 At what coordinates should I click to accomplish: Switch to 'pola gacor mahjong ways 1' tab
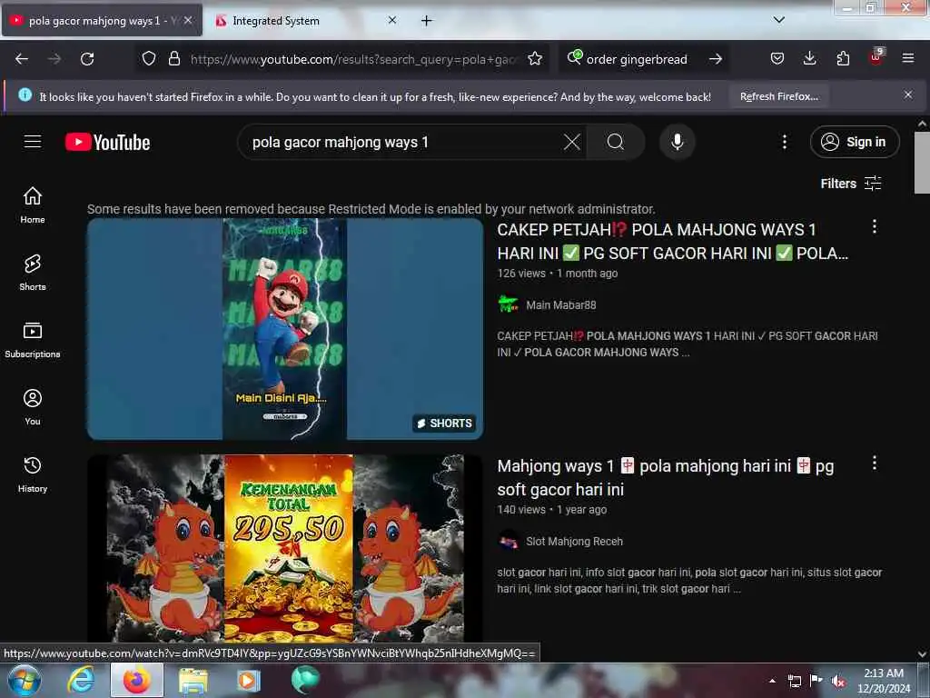click(103, 21)
